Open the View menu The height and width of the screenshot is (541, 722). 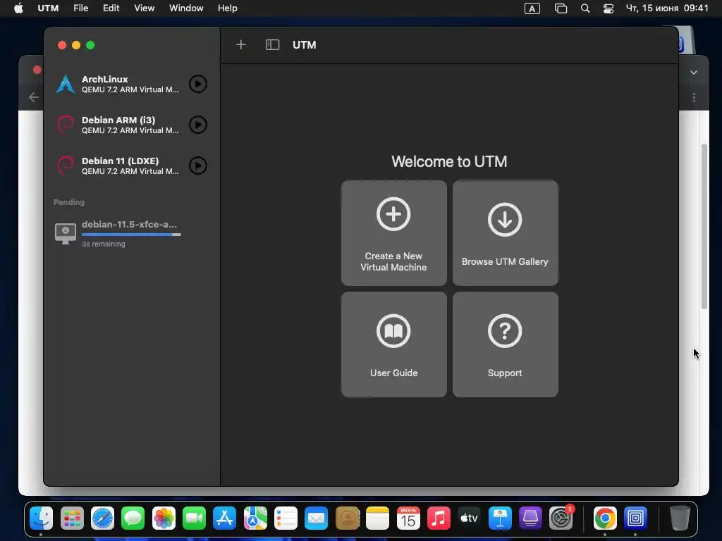[144, 8]
